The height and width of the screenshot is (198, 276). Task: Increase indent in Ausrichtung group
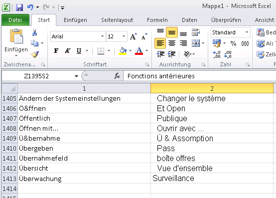171,54
